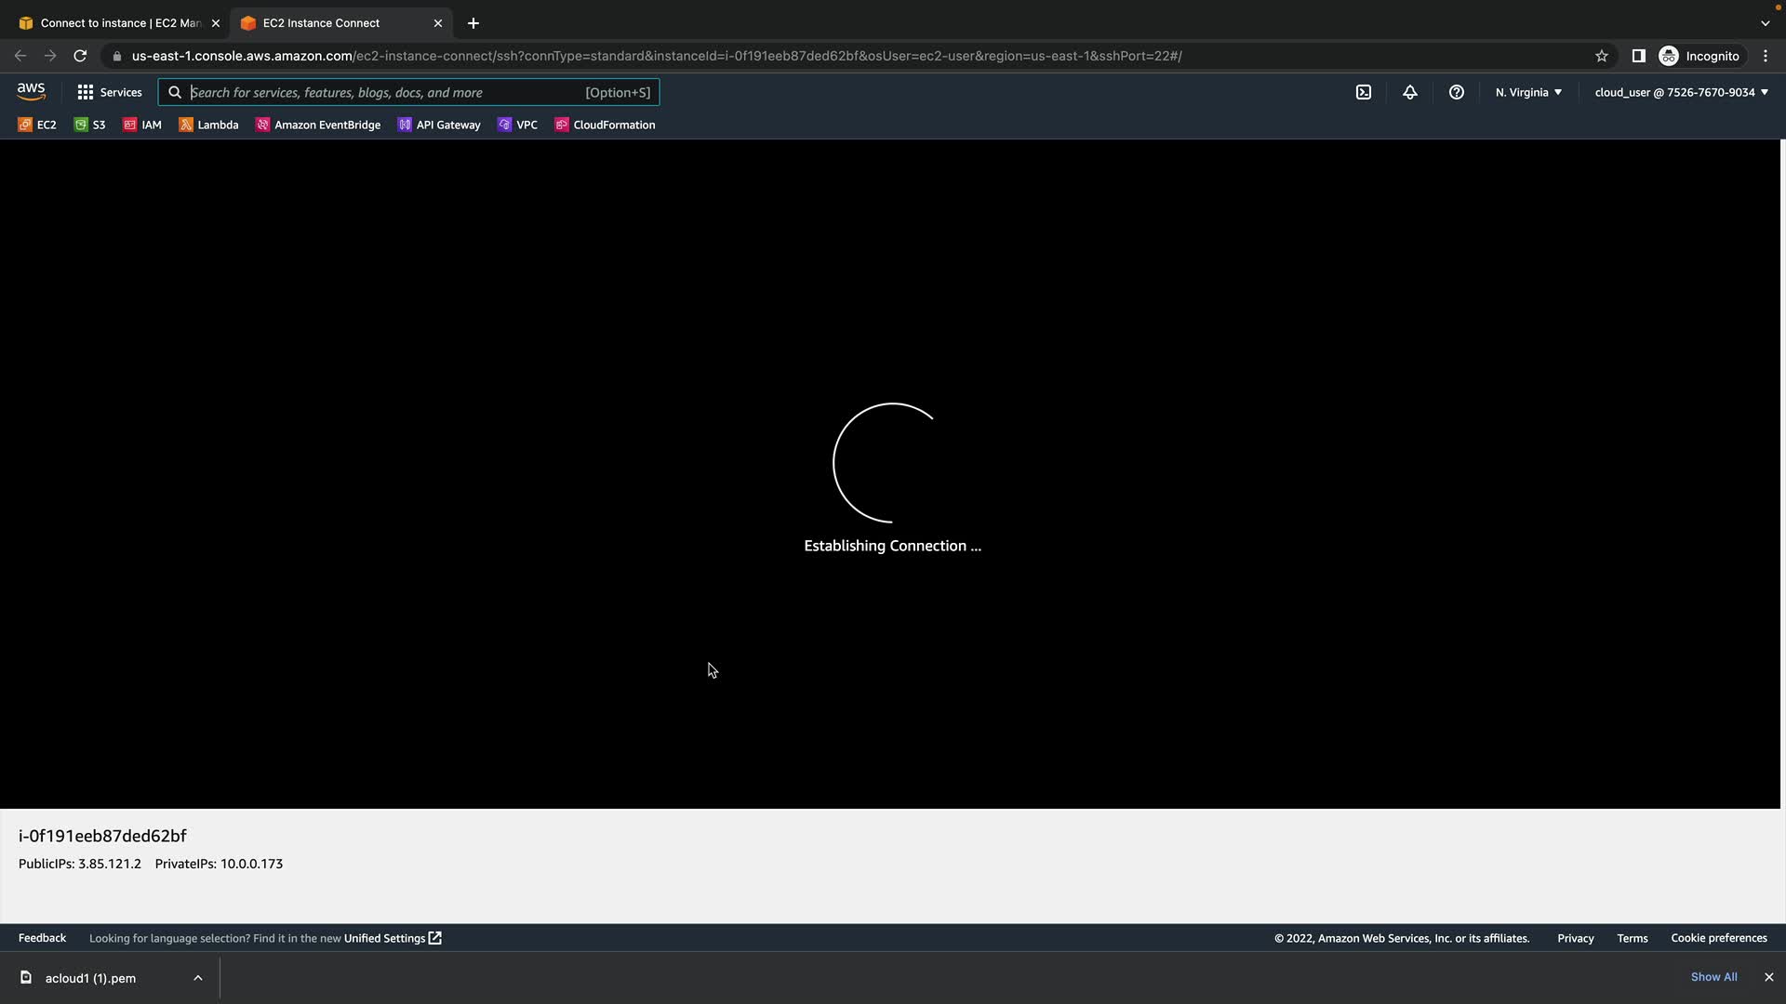Click the Feedback link in footer
This screenshot has height=1004, width=1786.
tap(42, 938)
